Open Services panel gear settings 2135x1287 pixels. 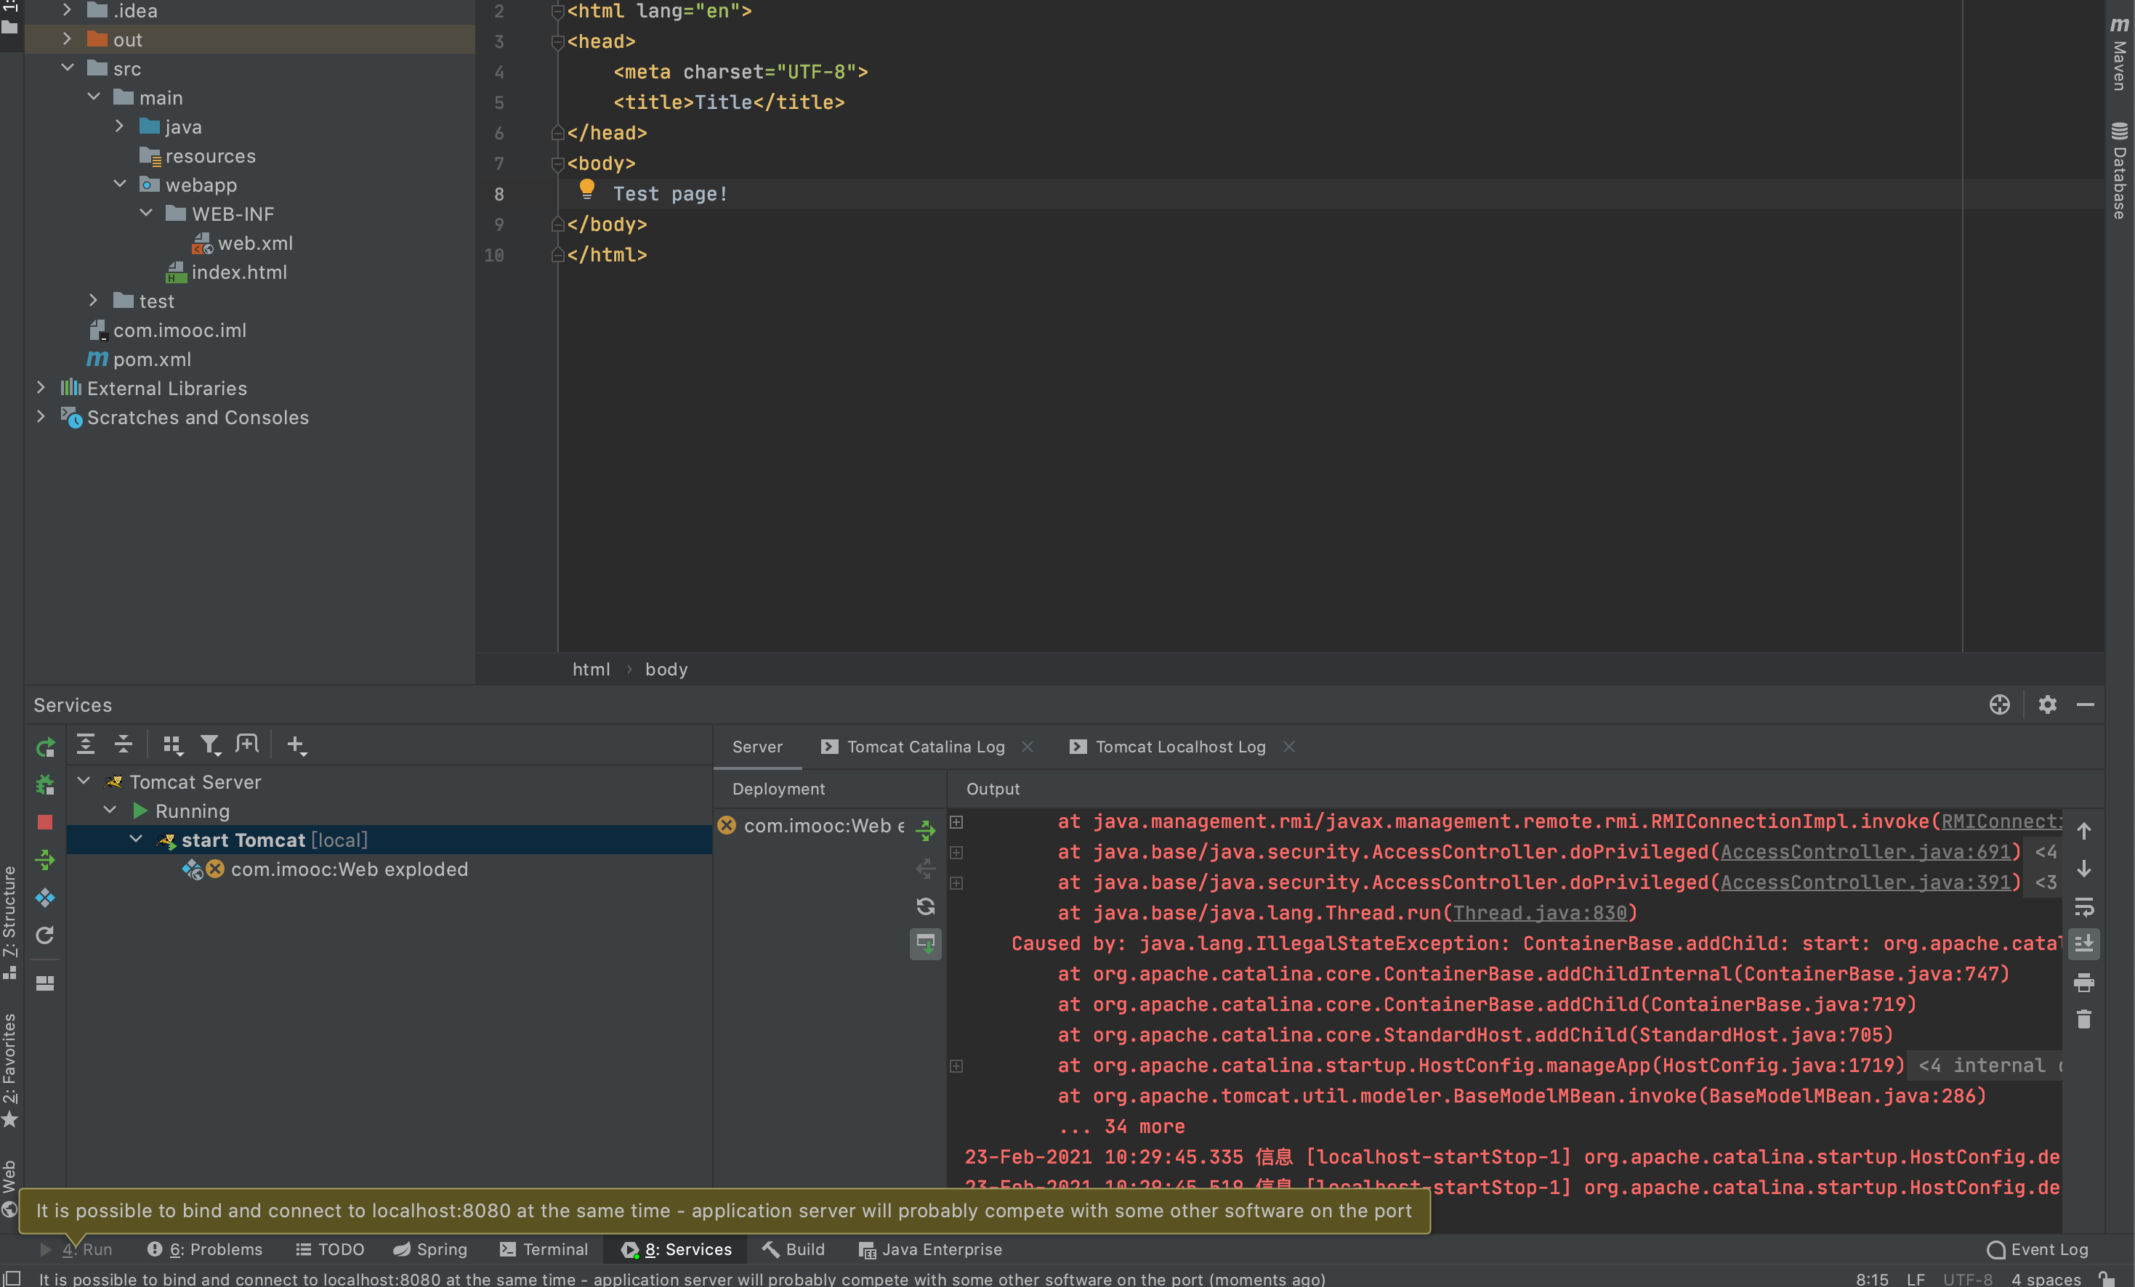click(2048, 705)
